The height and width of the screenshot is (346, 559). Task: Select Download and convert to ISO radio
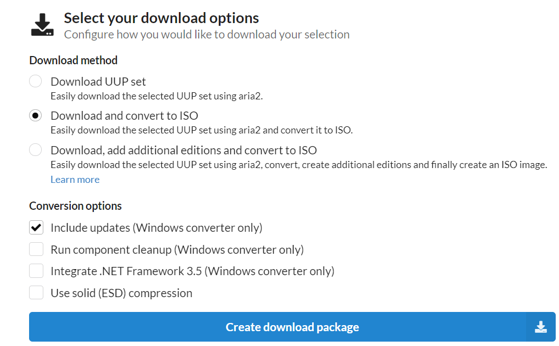(36, 116)
